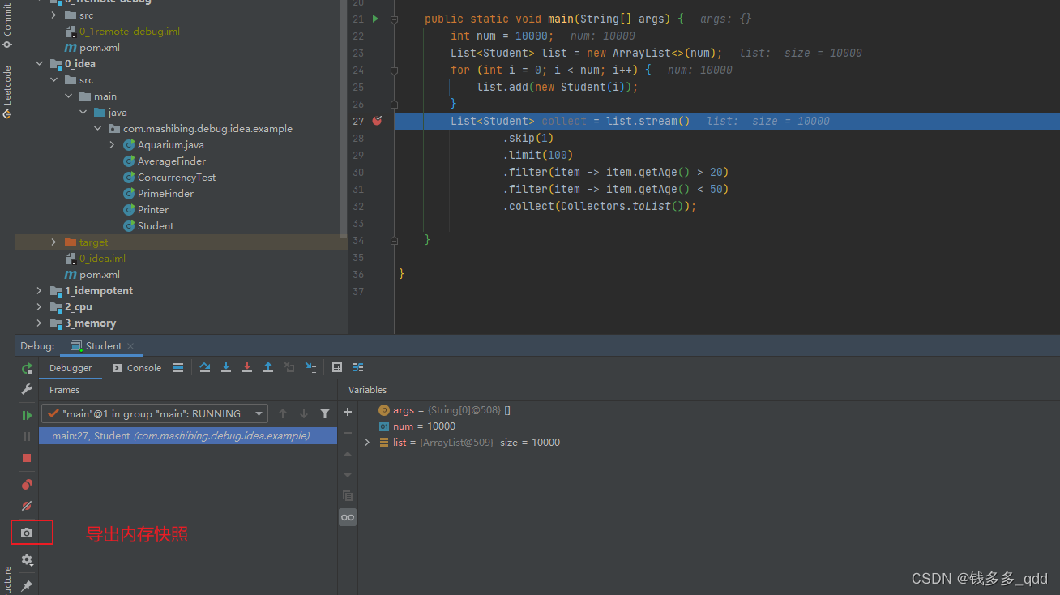Open pom.xml under 0_idea
This screenshot has width=1060, height=595.
(92, 275)
